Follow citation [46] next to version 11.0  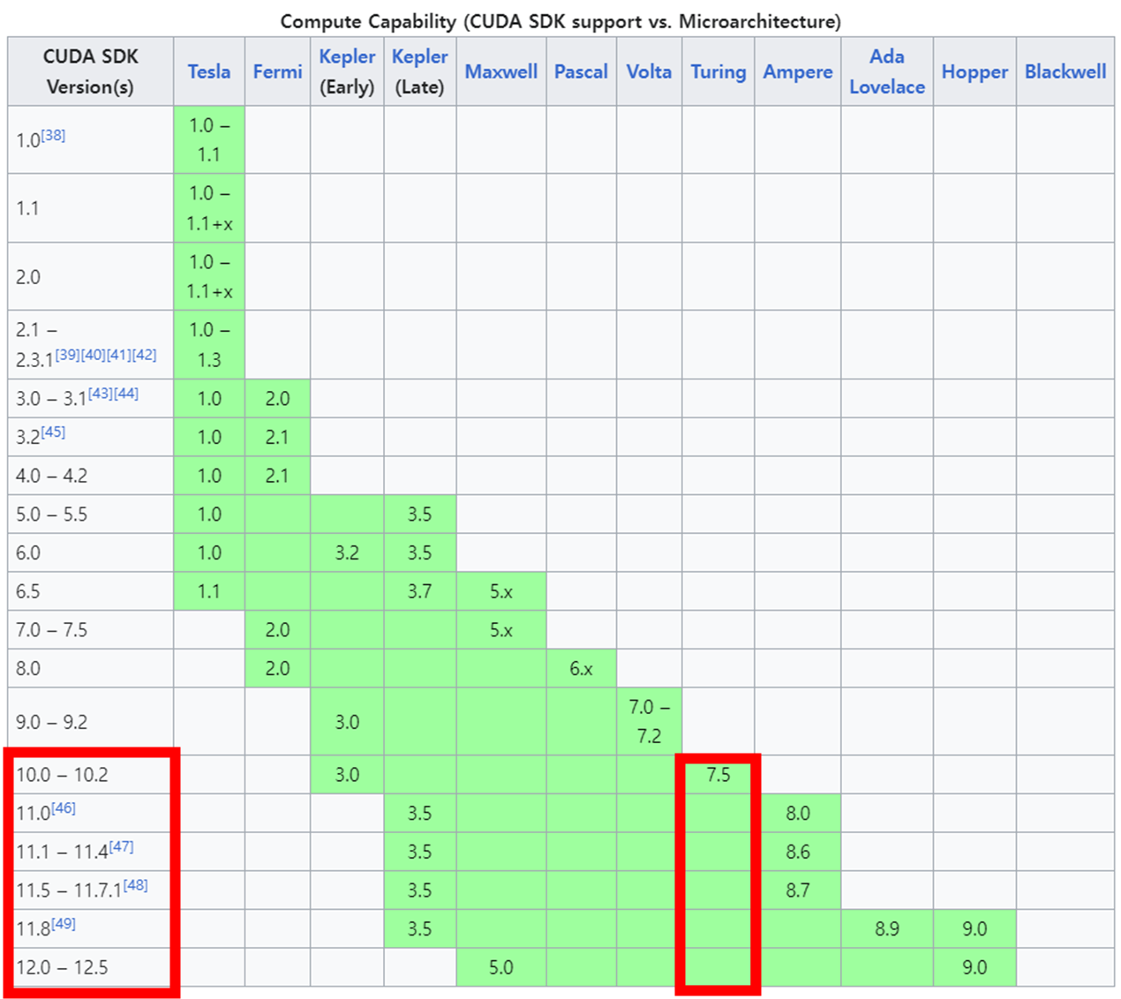tap(64, 808)
